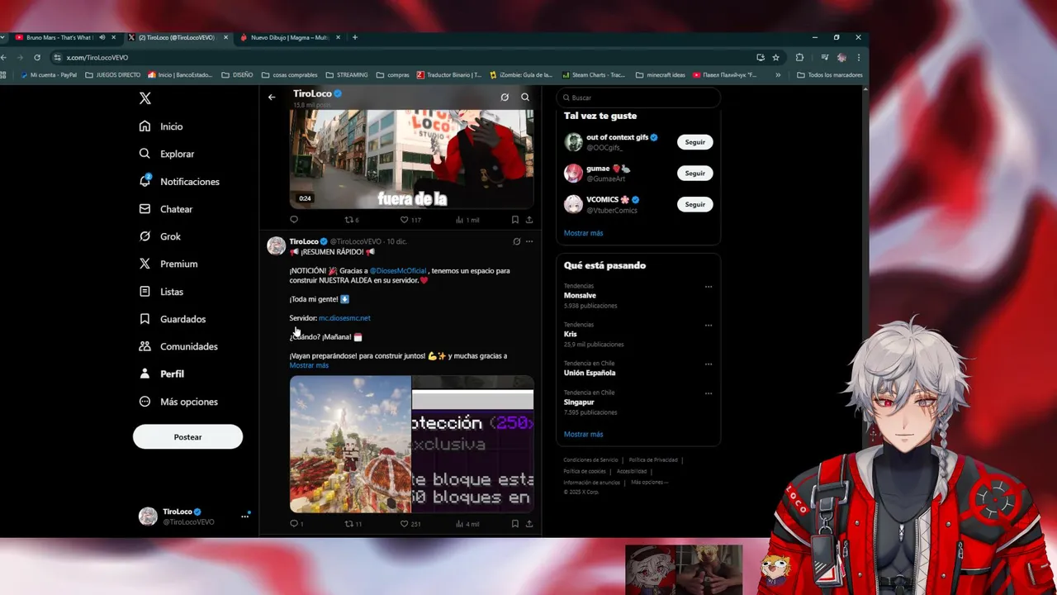Viewport: 1057px width, 595px height.
Task: Open Grok explain icon on RESUMEN post
Action: click(517, 241)
